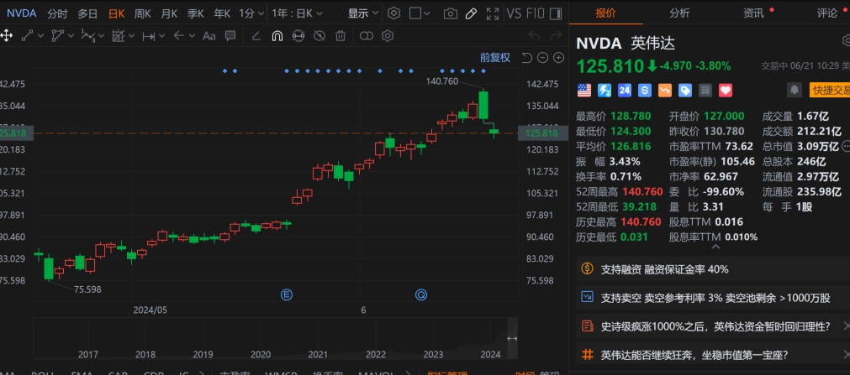This screenshot has height=375, width=850.
Task: Enter full screen chart mode
Action: (x=493, y=13)
